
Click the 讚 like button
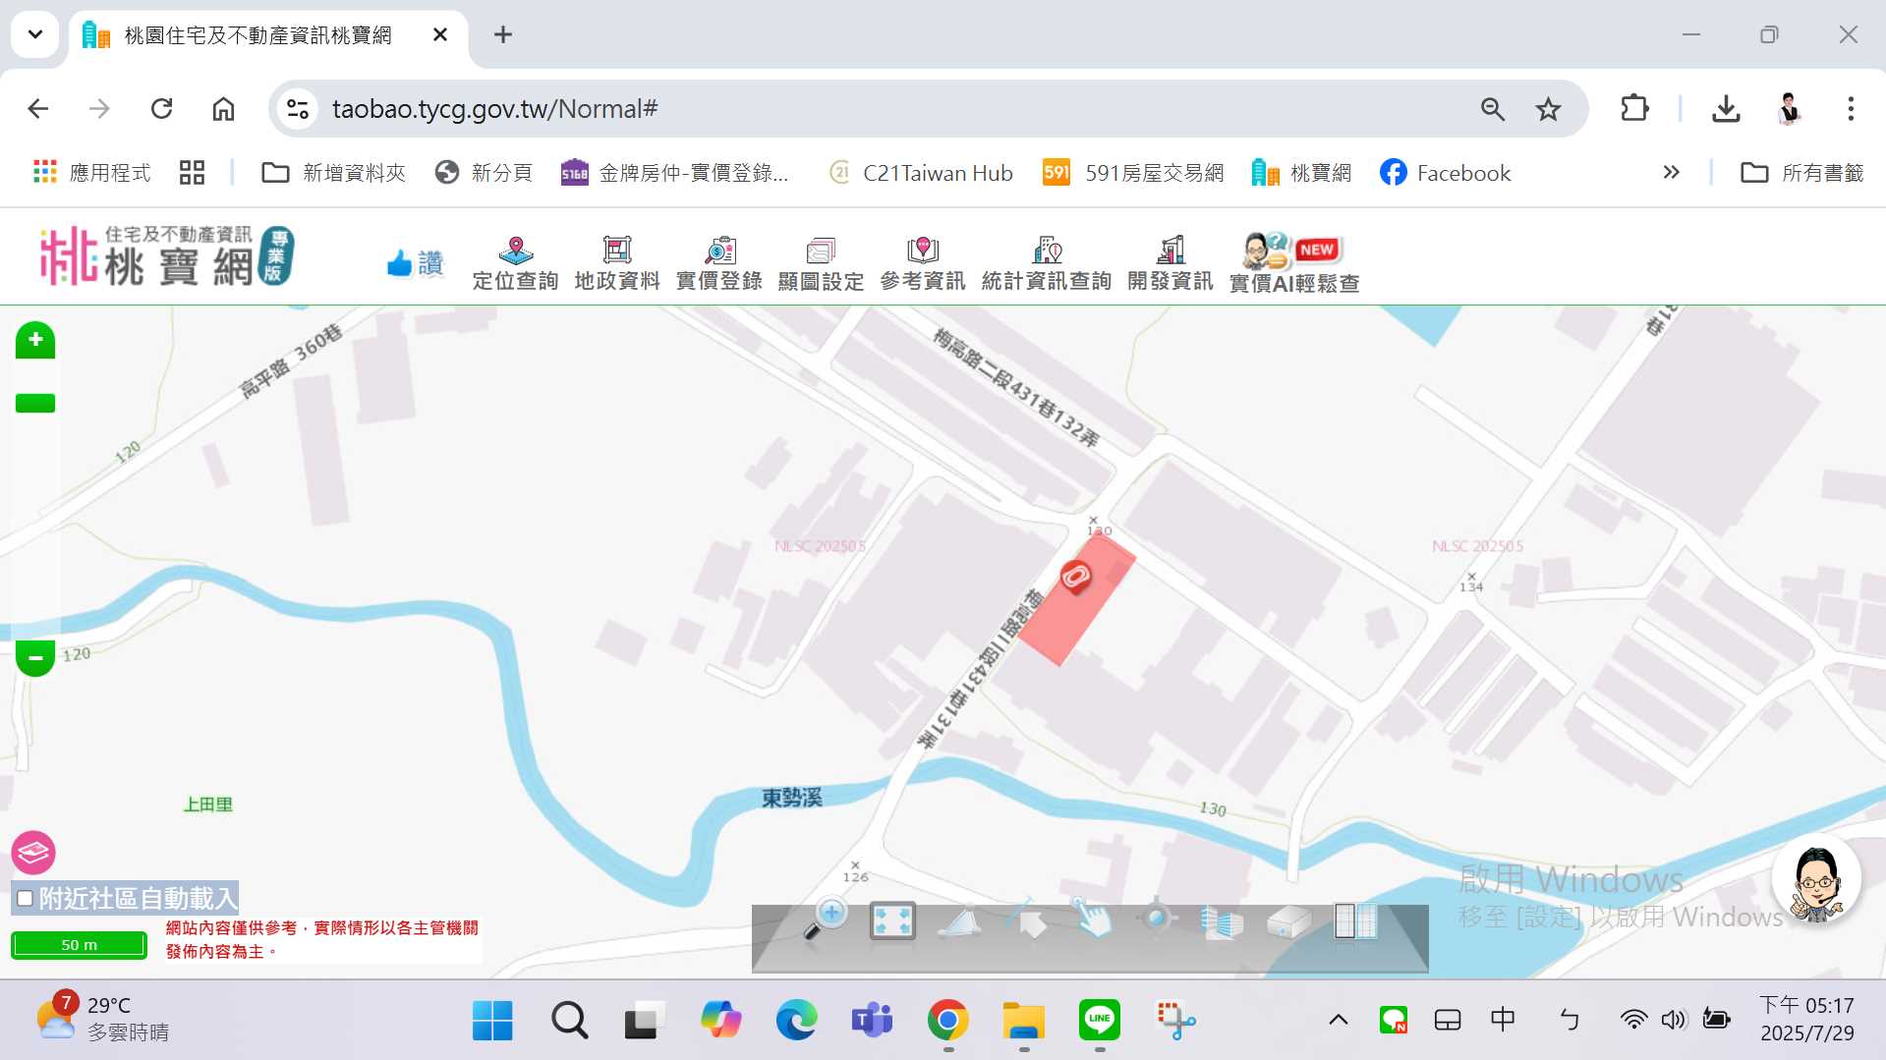tap(415, 263)
